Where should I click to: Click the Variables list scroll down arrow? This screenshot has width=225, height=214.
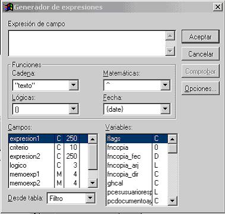172,201
